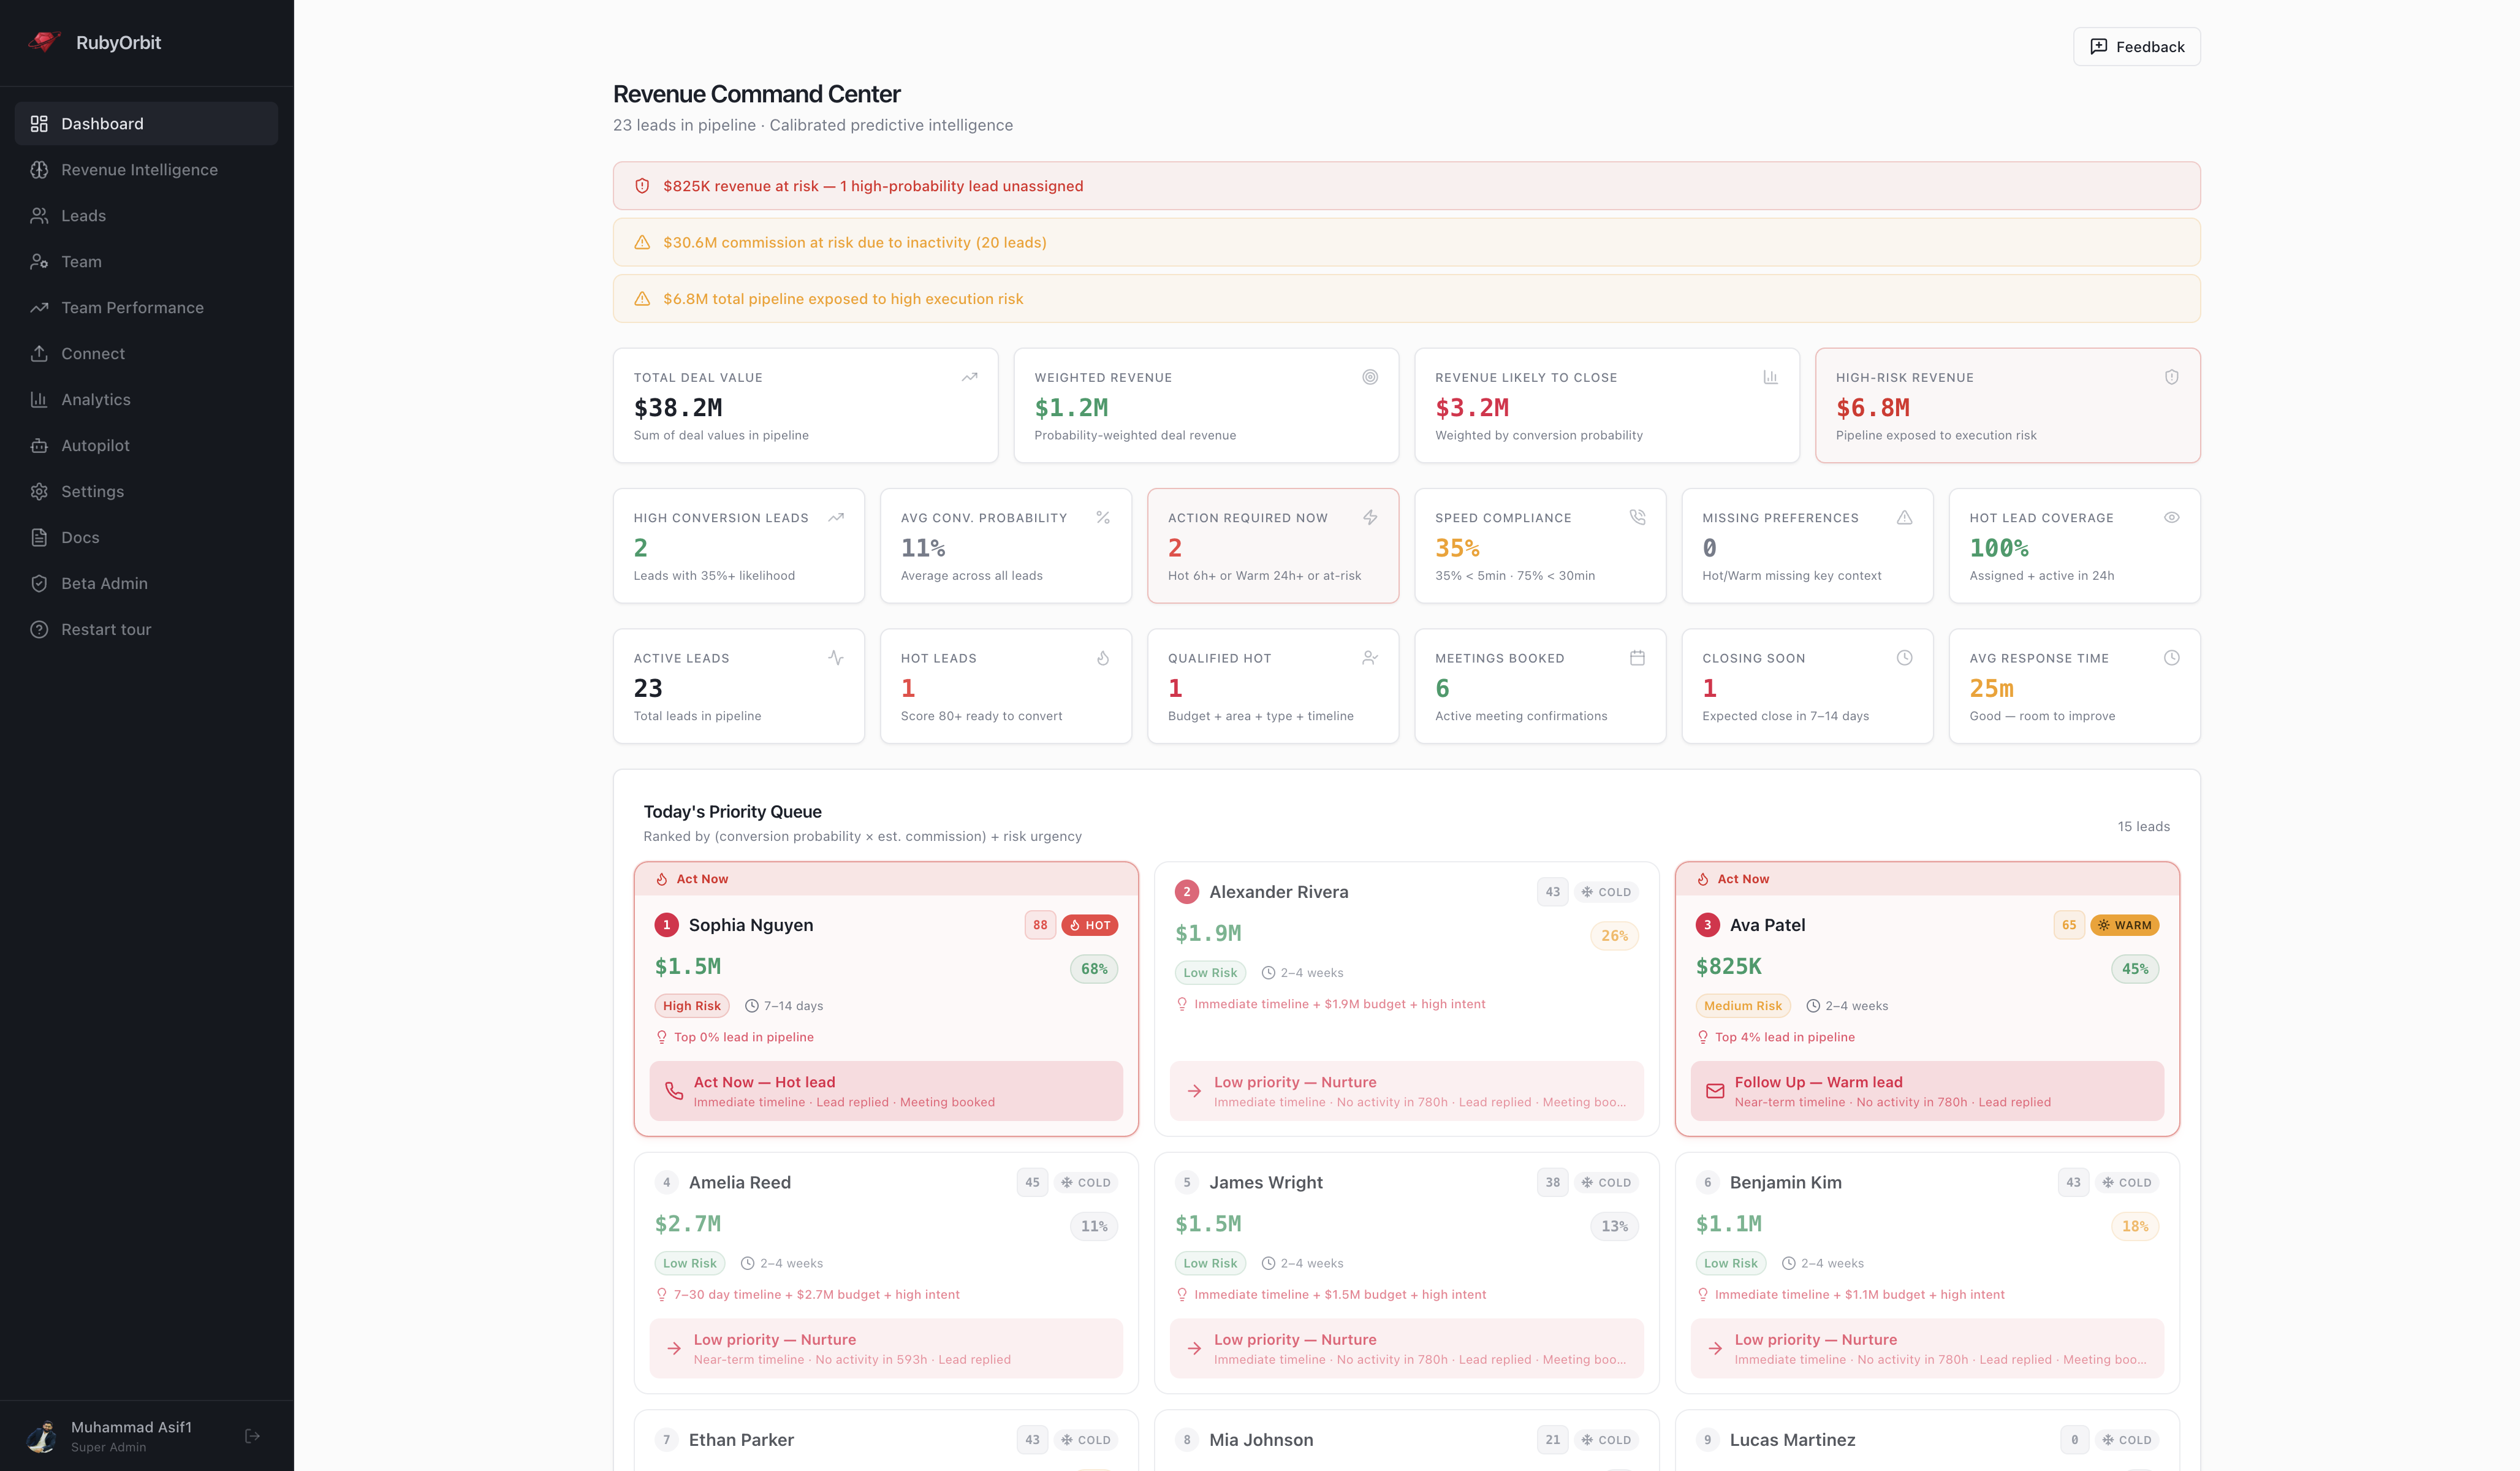Open the Analytics page

tap(146, 399)
